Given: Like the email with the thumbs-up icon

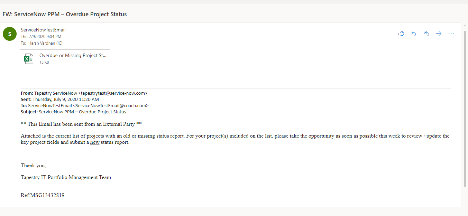Looking at the screenshot, I should 401,33.
